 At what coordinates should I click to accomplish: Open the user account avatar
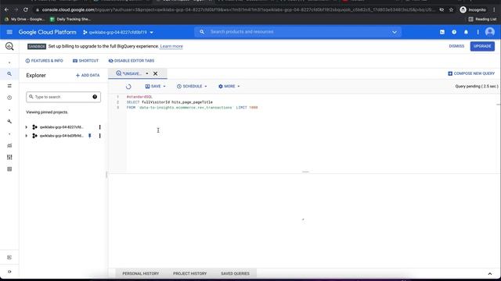(490, 32)
